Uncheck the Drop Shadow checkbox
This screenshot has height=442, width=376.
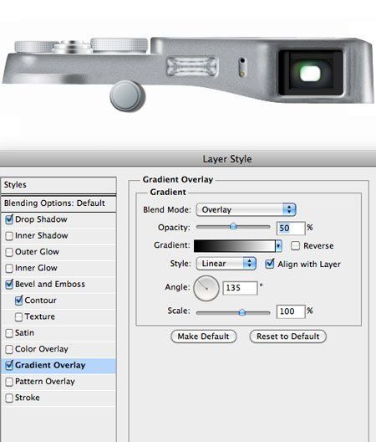(9, 219)
